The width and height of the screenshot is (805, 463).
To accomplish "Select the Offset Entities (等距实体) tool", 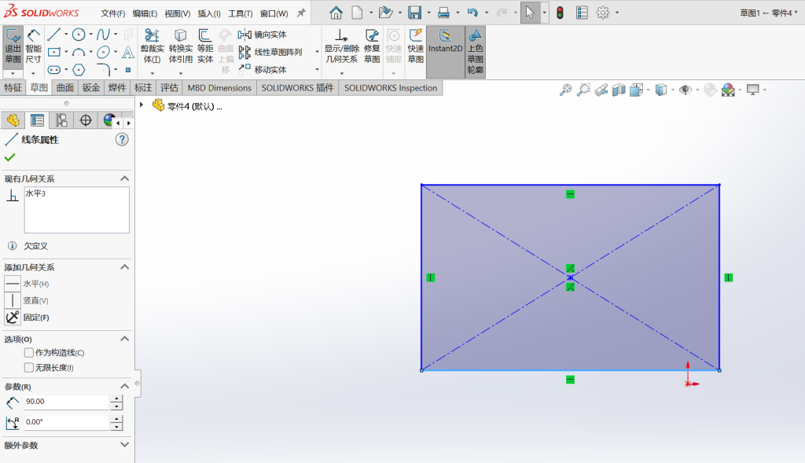I will click(x=205, y=46).
